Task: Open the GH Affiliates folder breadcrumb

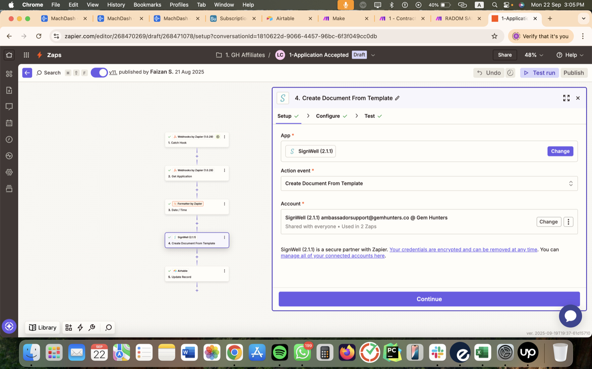Action: 241,55
